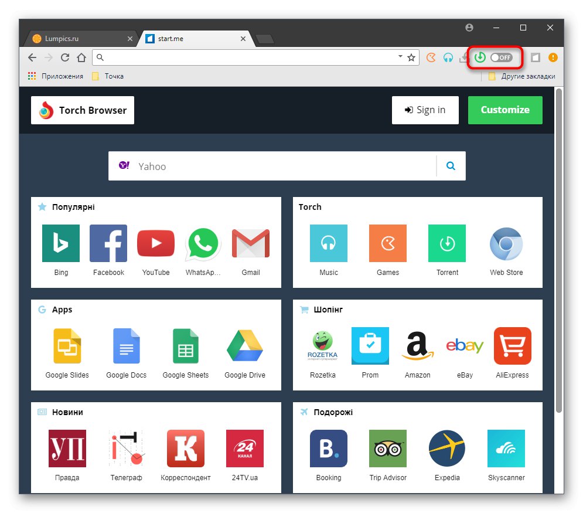Open the user profile icon in title bar
This screenshot has height=513, width=583.
pos(469,28)
